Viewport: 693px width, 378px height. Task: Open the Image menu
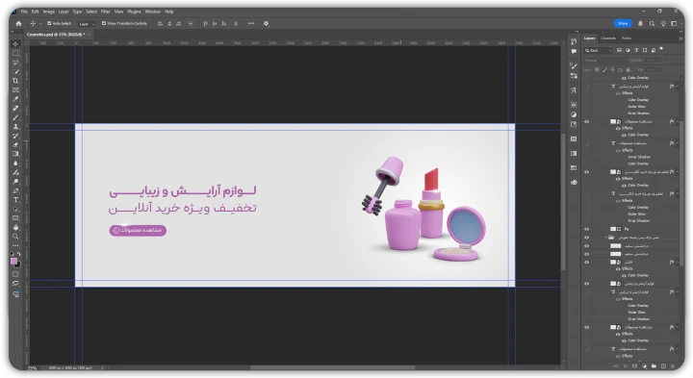pos(49,12)
